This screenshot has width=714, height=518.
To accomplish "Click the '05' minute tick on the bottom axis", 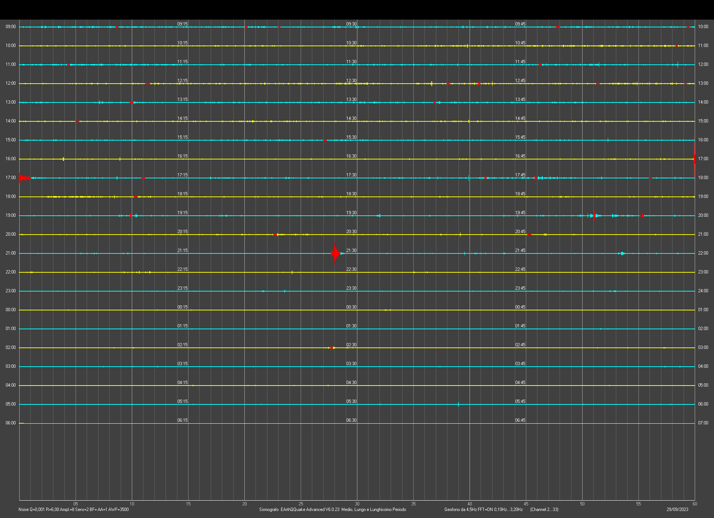I will pyautogui.click(x=76, y=504).
